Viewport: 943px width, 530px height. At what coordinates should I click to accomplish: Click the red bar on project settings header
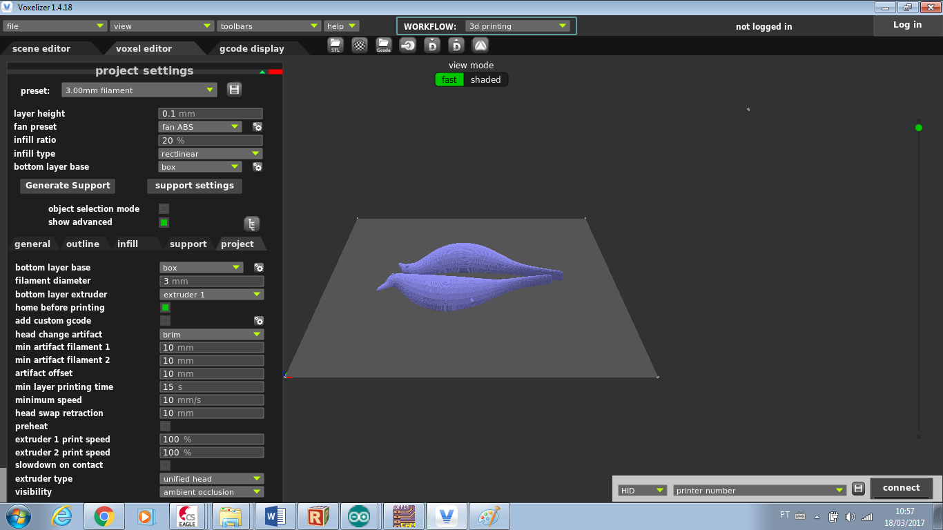(275, 72)
